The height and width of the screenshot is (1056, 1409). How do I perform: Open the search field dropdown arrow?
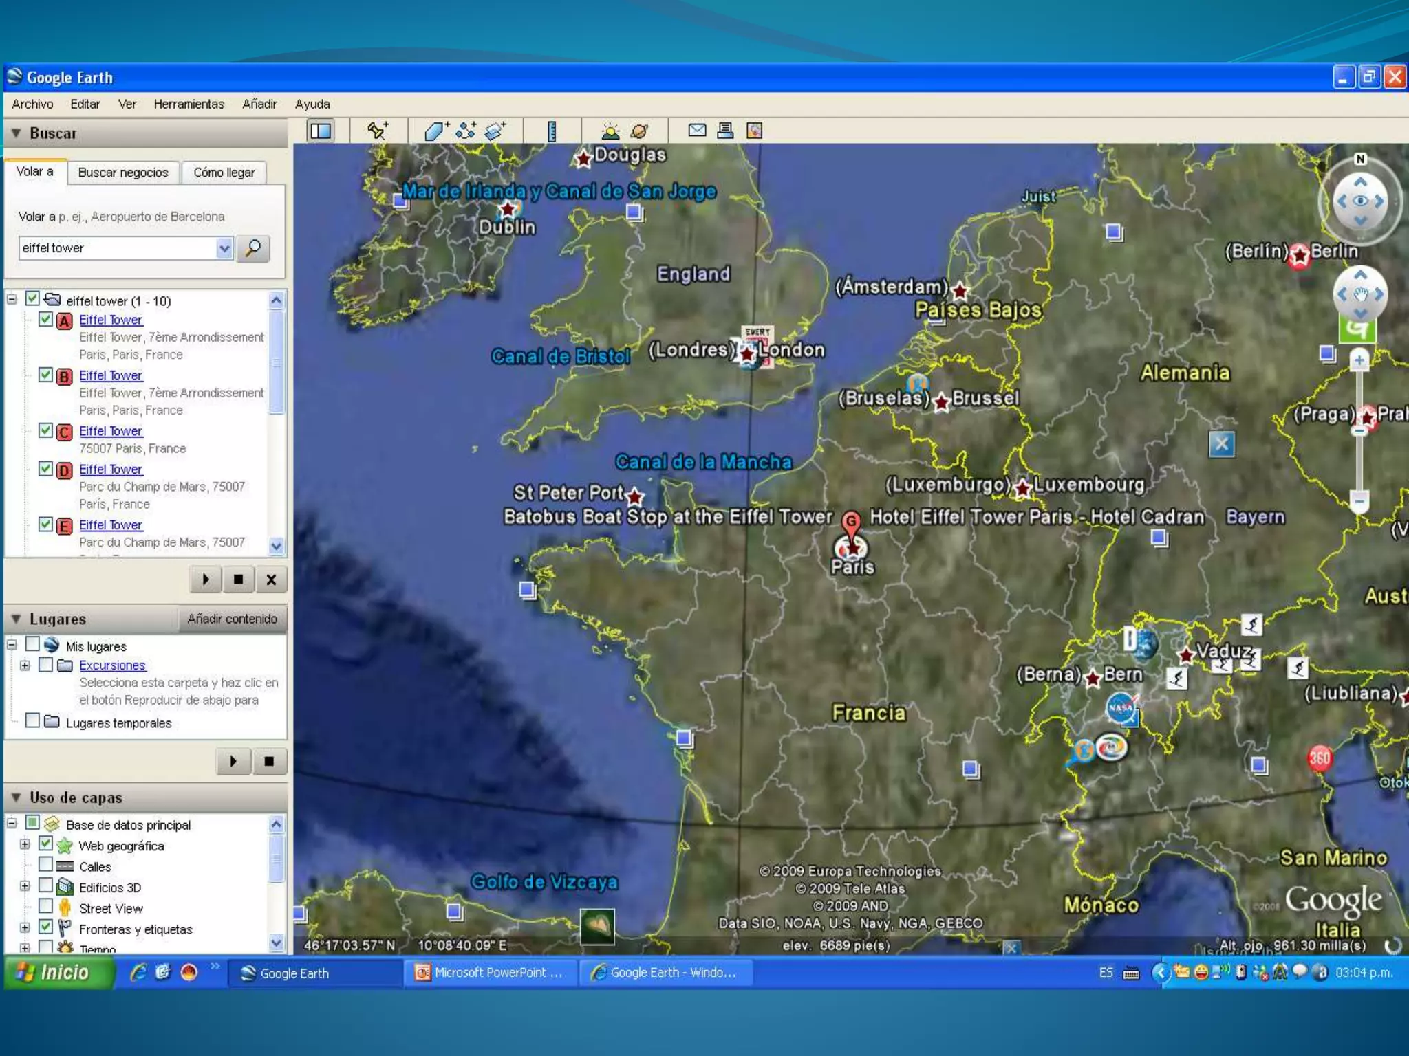click(224, 248)
